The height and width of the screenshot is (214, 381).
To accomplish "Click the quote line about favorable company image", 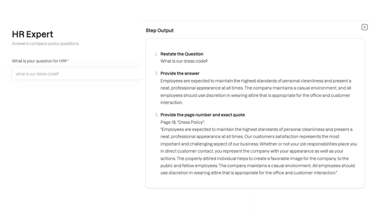I will click(254, 159).
